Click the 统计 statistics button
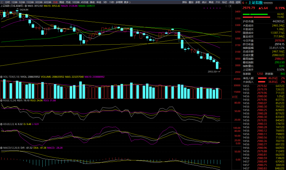The image size is (286, 170). (204, 2)
